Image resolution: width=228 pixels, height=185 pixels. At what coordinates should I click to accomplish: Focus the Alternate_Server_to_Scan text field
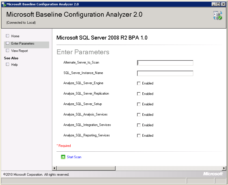pyautogui.click(x=165, y=63)
